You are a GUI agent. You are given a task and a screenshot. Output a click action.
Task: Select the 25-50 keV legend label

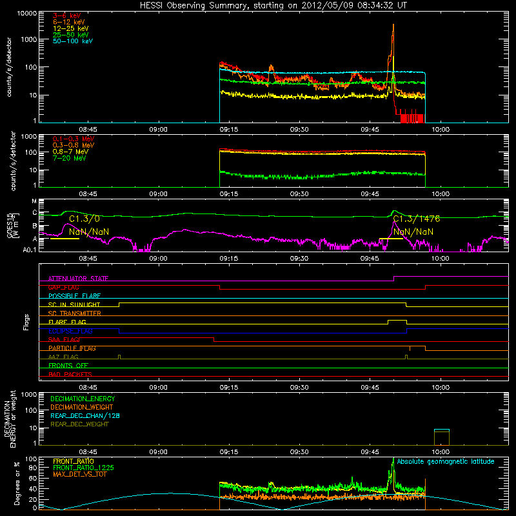(x=71, y=35)
